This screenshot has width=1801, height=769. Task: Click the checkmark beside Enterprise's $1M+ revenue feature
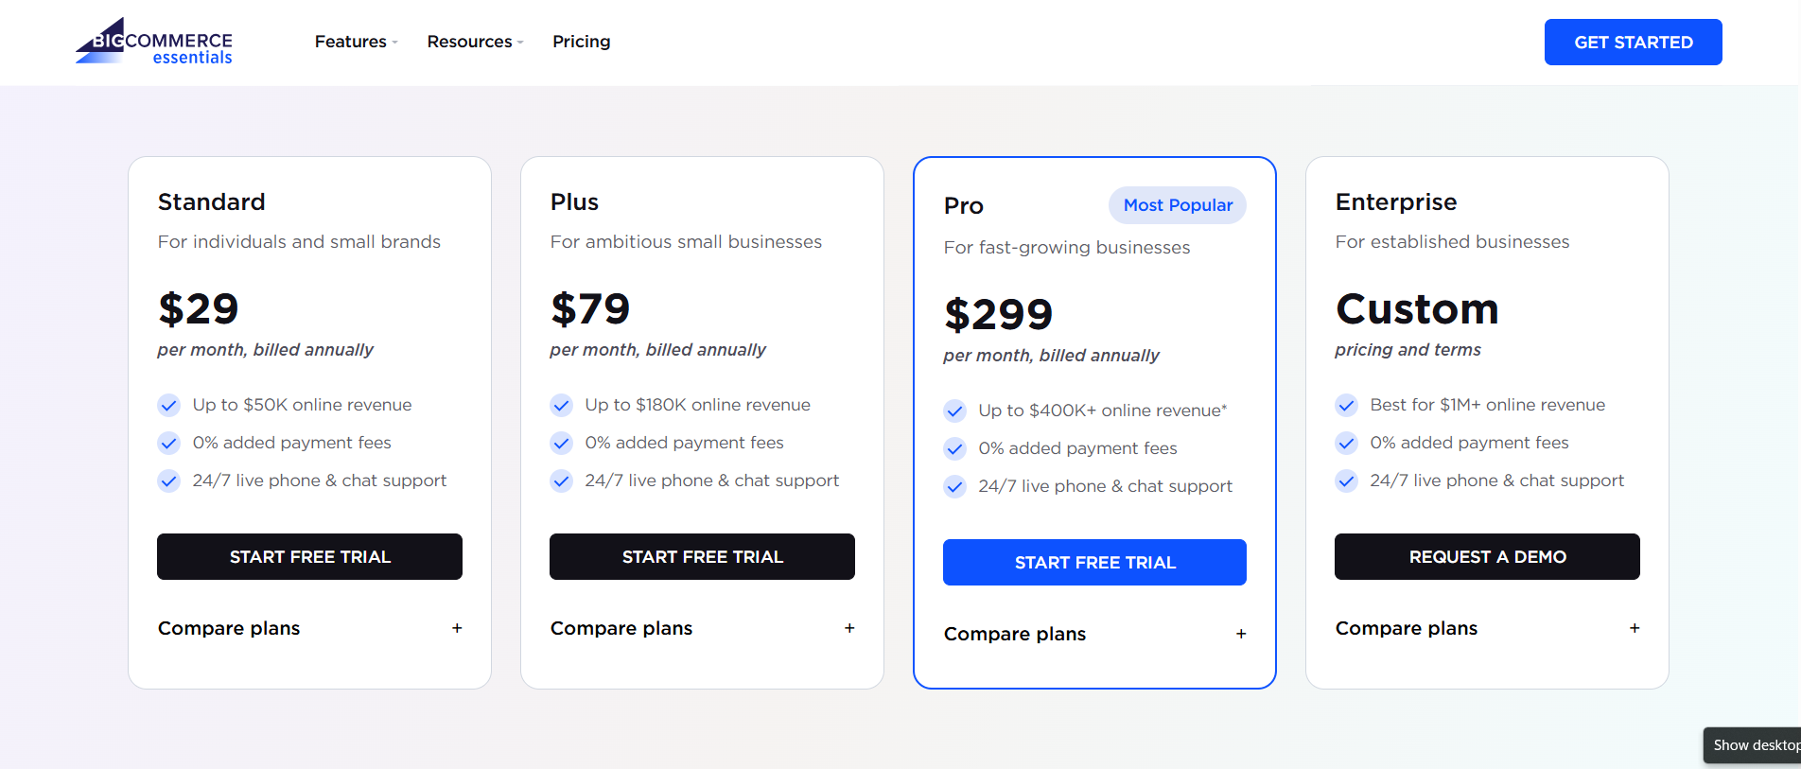1346,405
